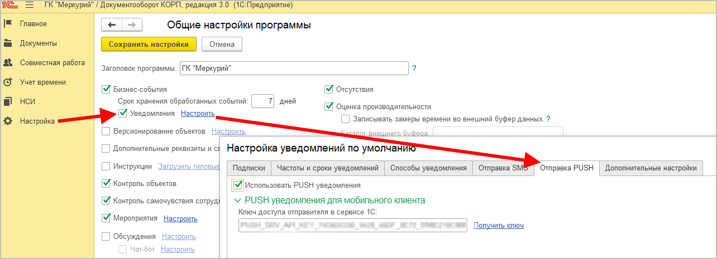Toggle Использовать PUSH уведомления checkbox
Image resolution: width=717 pixels, height=259 pixels.
click(x=238, y=185)
